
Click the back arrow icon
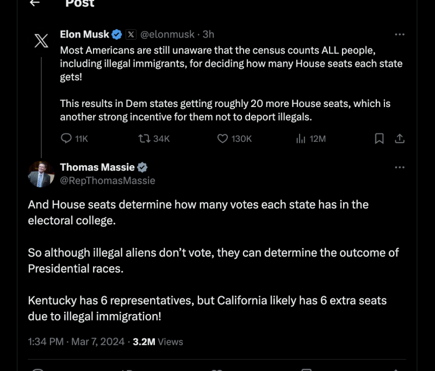[35, 3]
